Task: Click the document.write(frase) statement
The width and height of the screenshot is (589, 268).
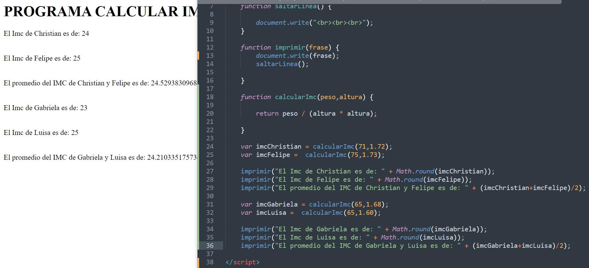Action: [x=297, y=56]
